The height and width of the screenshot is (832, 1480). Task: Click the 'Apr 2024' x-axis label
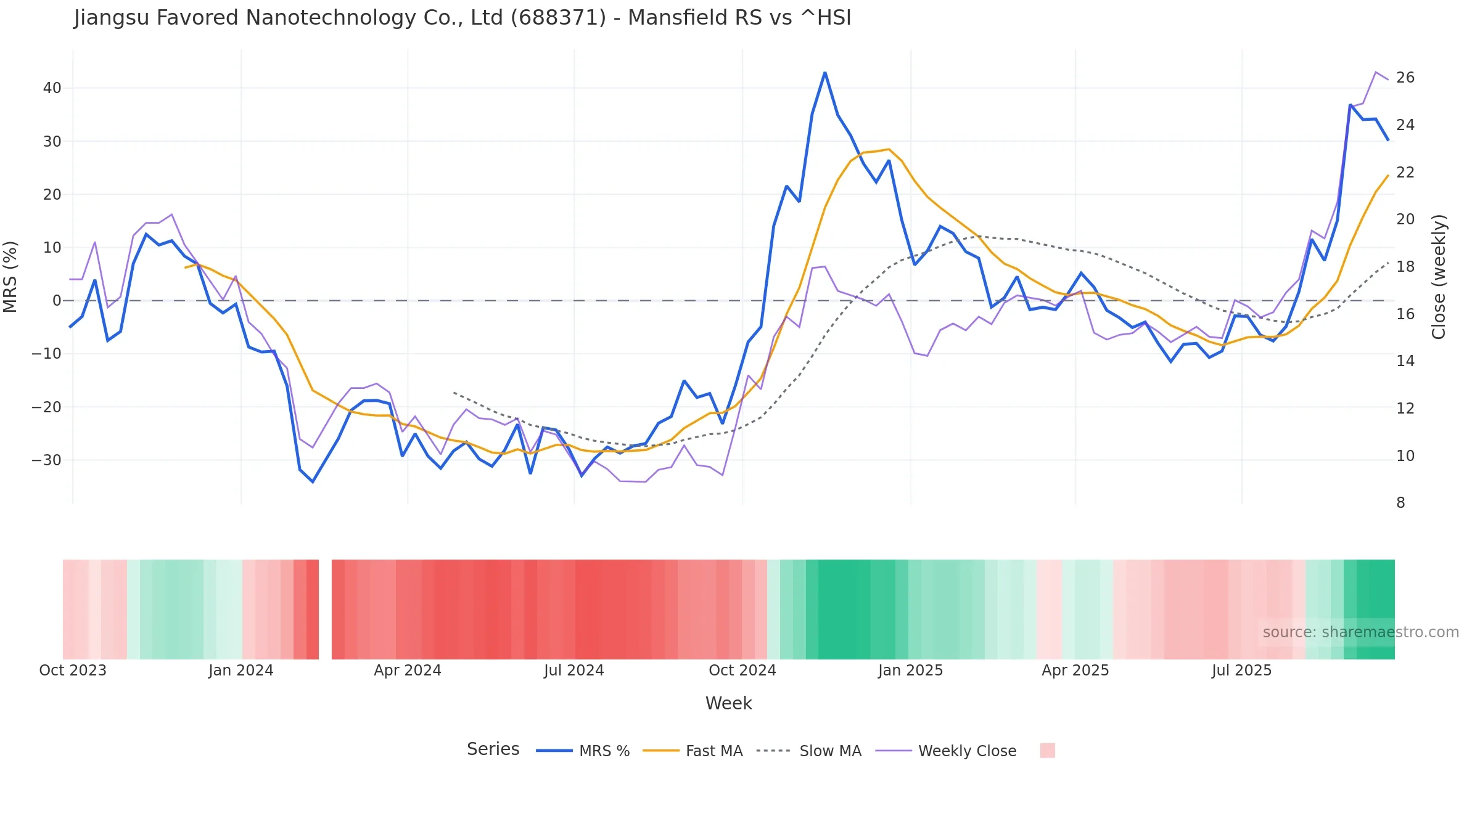pyautogui.click(x=408, y=671)
